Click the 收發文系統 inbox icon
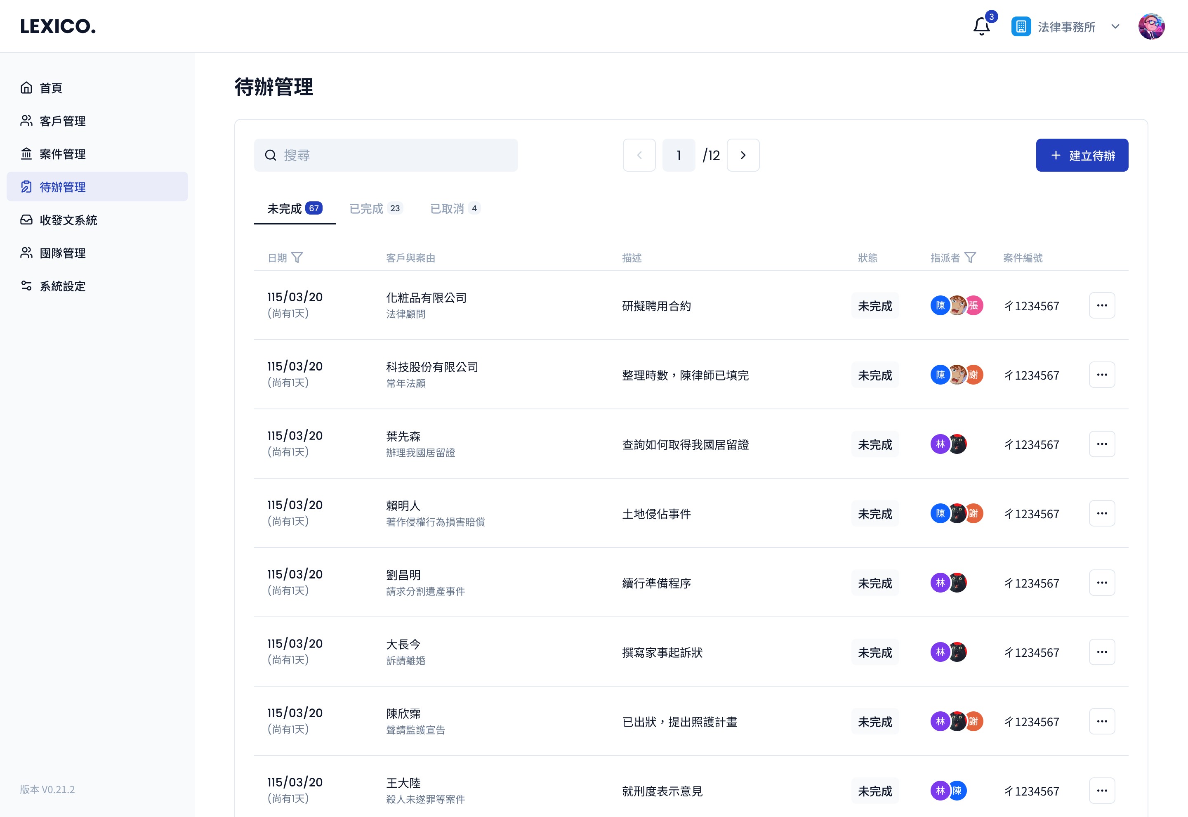Viewport: 1188px width, 817px height. pos(26,220)
